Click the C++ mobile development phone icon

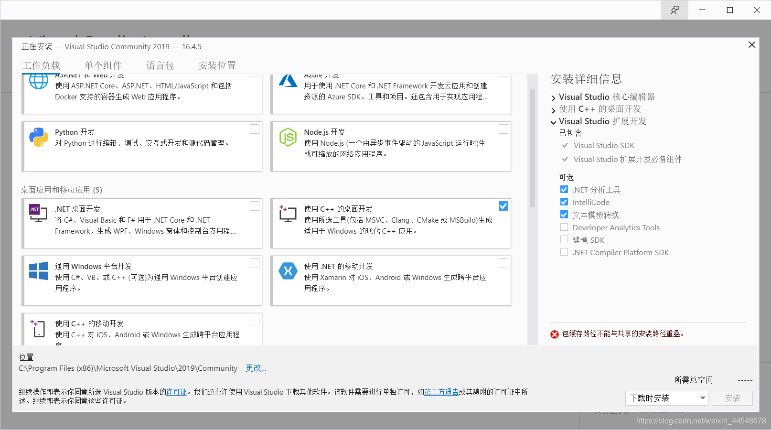pyautogui.click(x=38, y=328)
